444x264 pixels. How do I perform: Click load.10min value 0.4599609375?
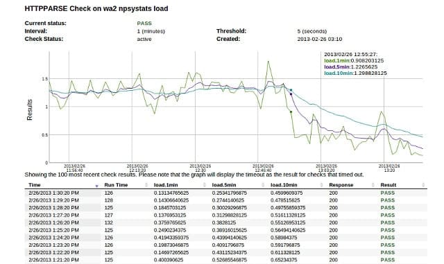click(x=287, y=193)
